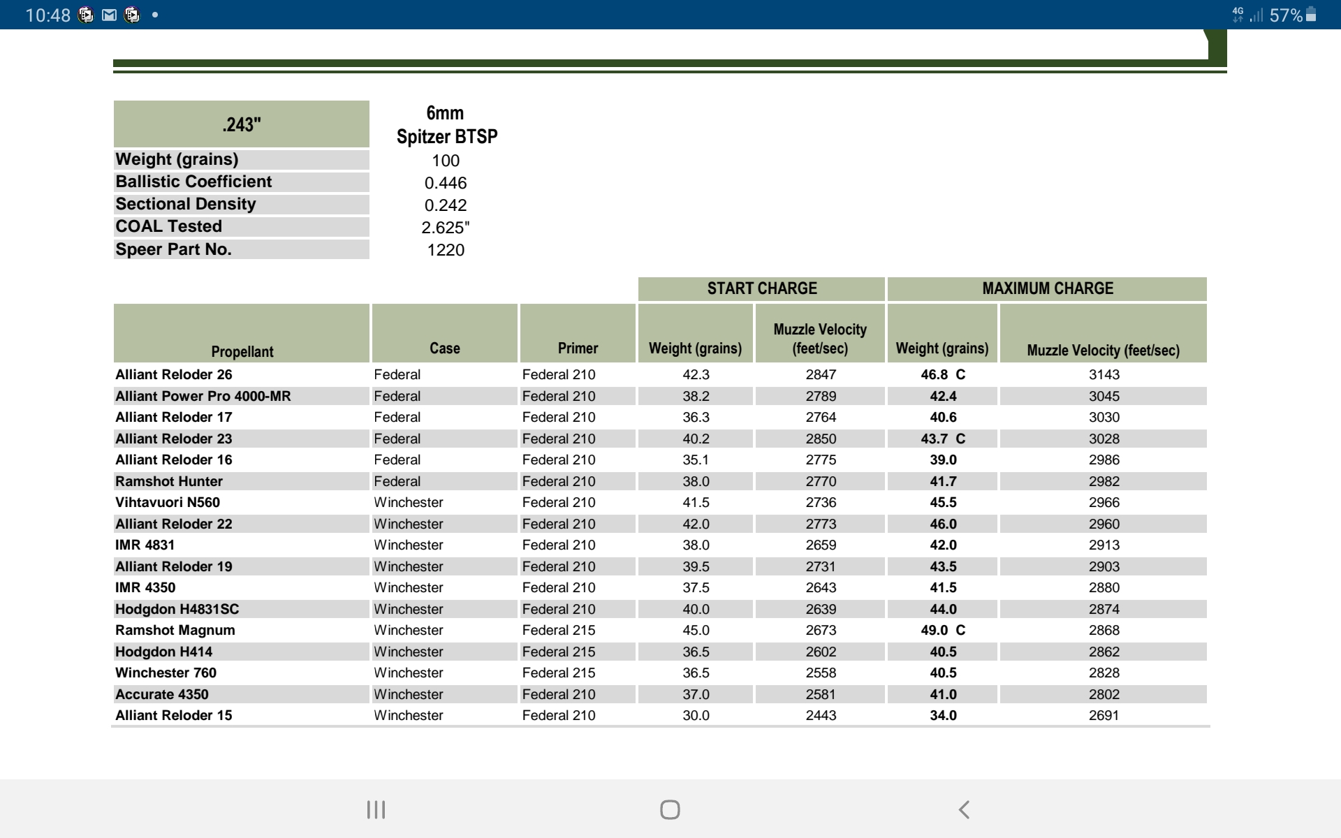1341x838 pixels.
Task: Tap max charge 43.5 for Reloder 19
Action: tap(943, 566)
